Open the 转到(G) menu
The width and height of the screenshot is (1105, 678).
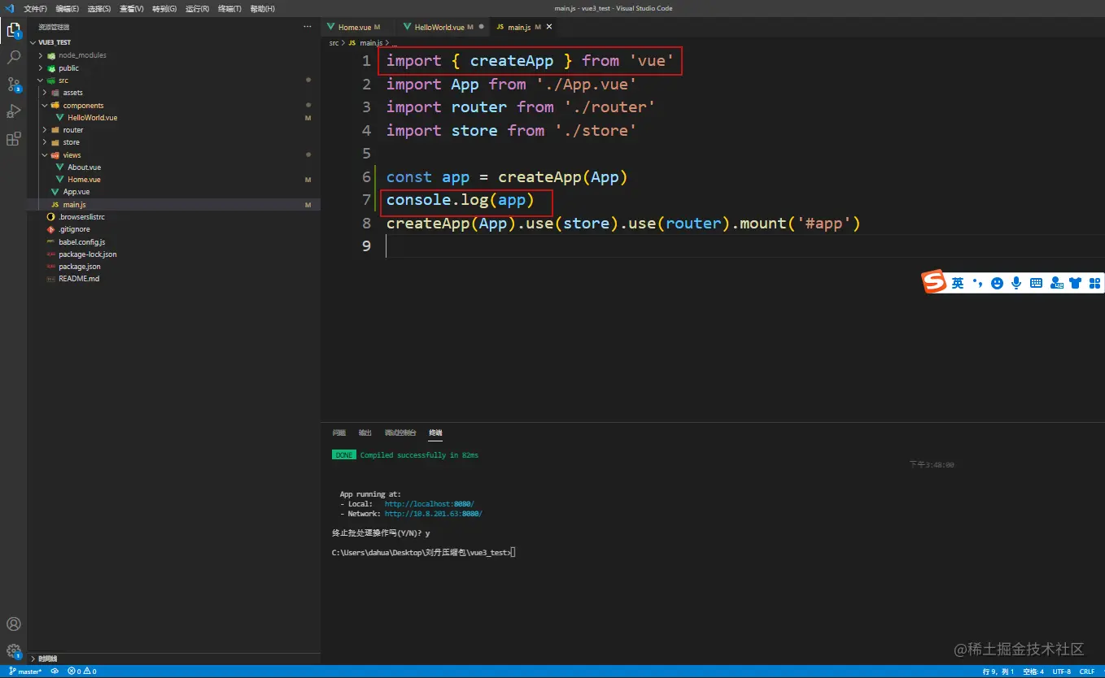click(164, 9)
